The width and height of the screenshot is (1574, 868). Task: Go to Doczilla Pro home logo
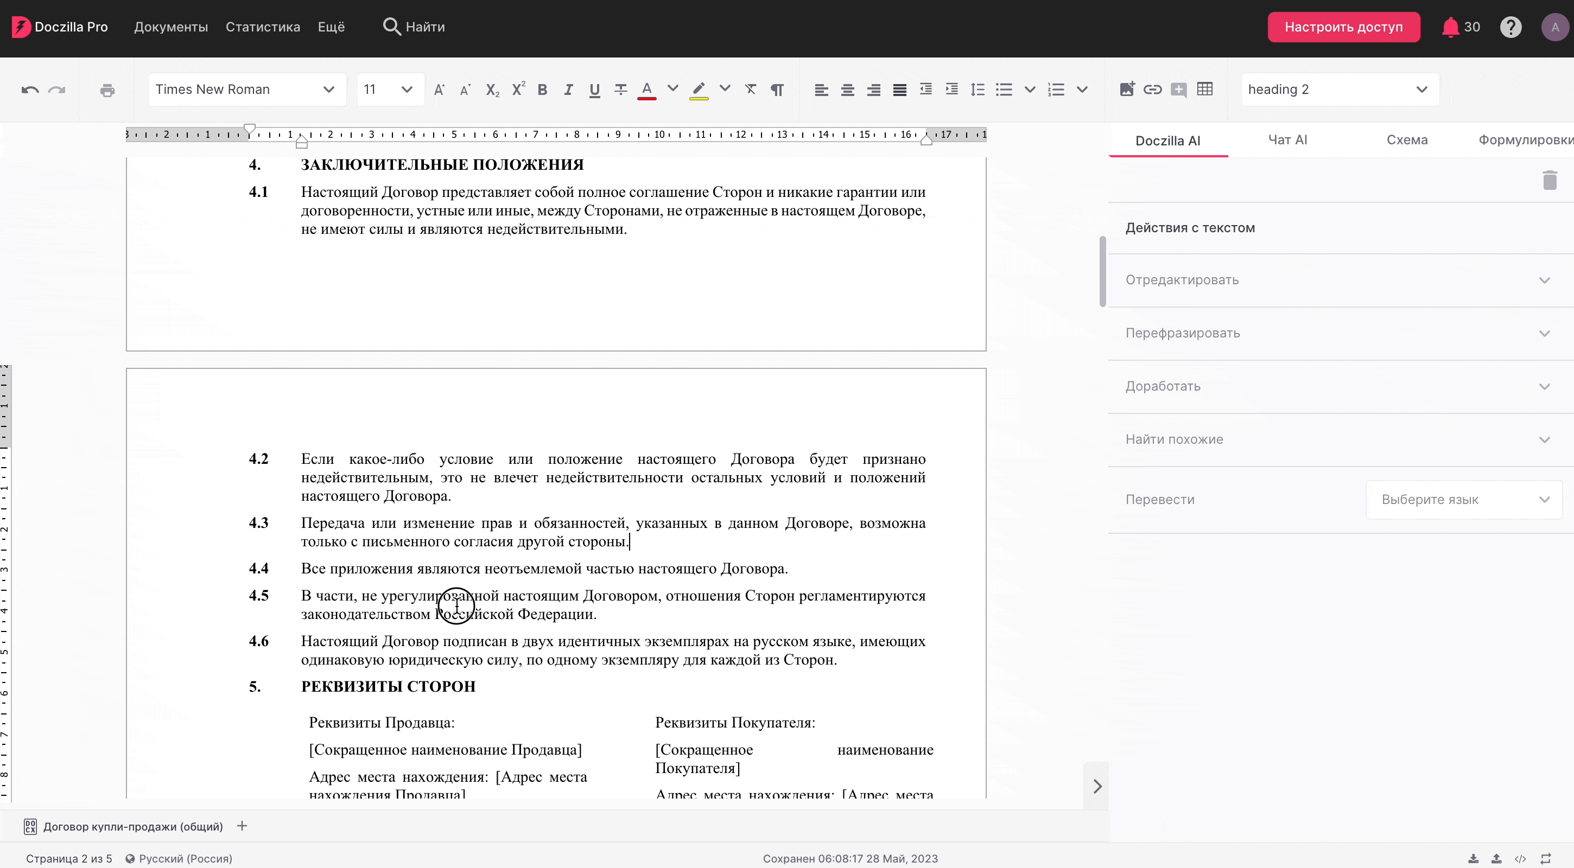click(x=60, y=27)
